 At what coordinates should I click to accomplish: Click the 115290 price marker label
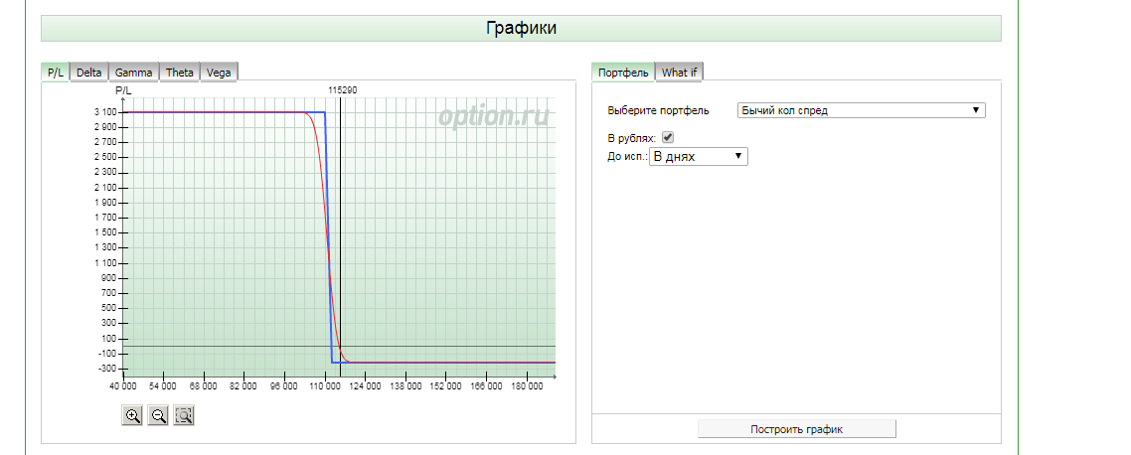tap(343, 90)
